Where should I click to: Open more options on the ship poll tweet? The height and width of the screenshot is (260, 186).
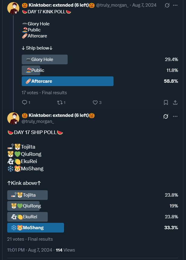(175, 116)
